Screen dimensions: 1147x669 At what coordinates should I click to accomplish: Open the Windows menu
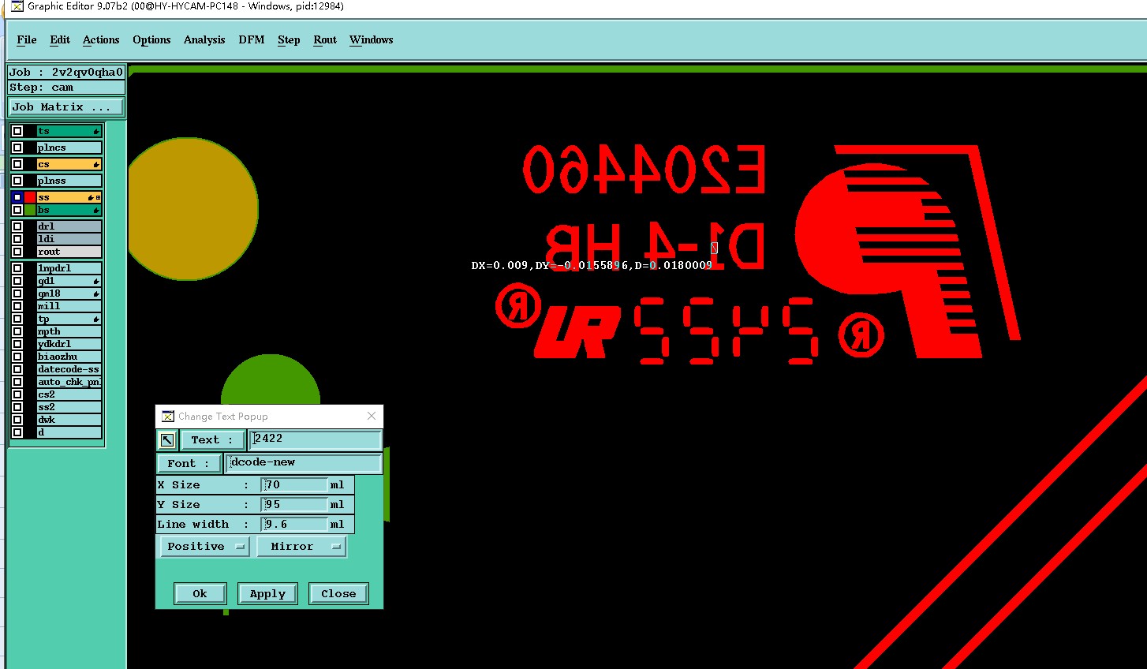(x=371, y=39)
